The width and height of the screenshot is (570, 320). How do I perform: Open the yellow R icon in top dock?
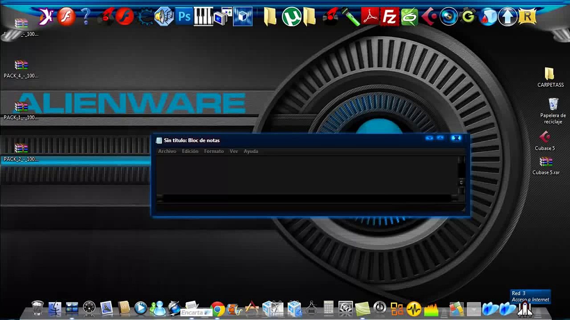click(x=527, y=17)
